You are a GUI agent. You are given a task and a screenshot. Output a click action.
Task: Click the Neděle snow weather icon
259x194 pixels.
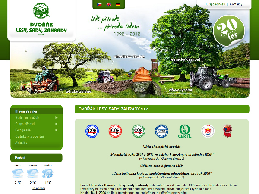point(47,173)
